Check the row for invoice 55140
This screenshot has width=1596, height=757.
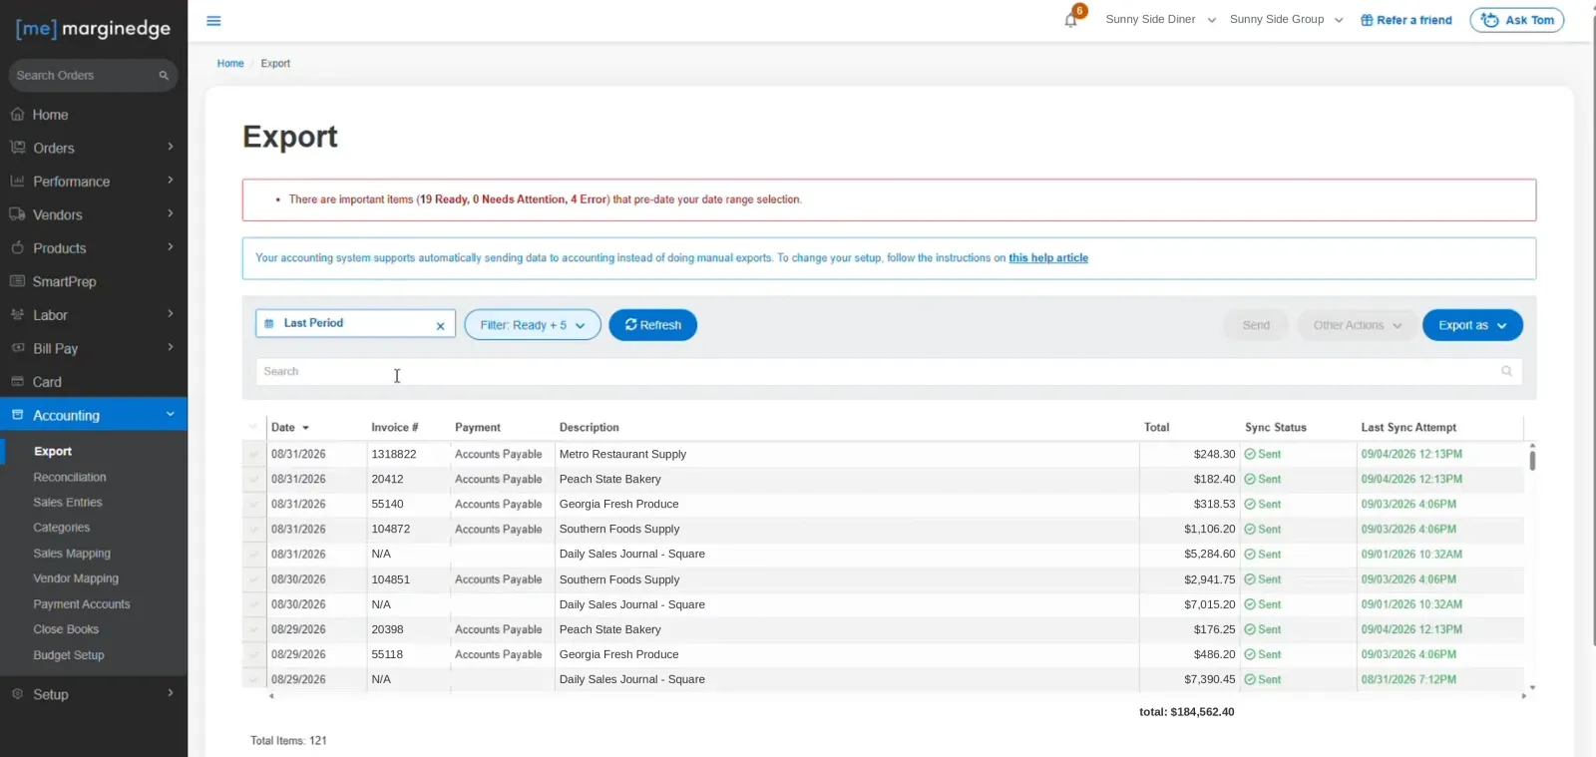(253, 504)
